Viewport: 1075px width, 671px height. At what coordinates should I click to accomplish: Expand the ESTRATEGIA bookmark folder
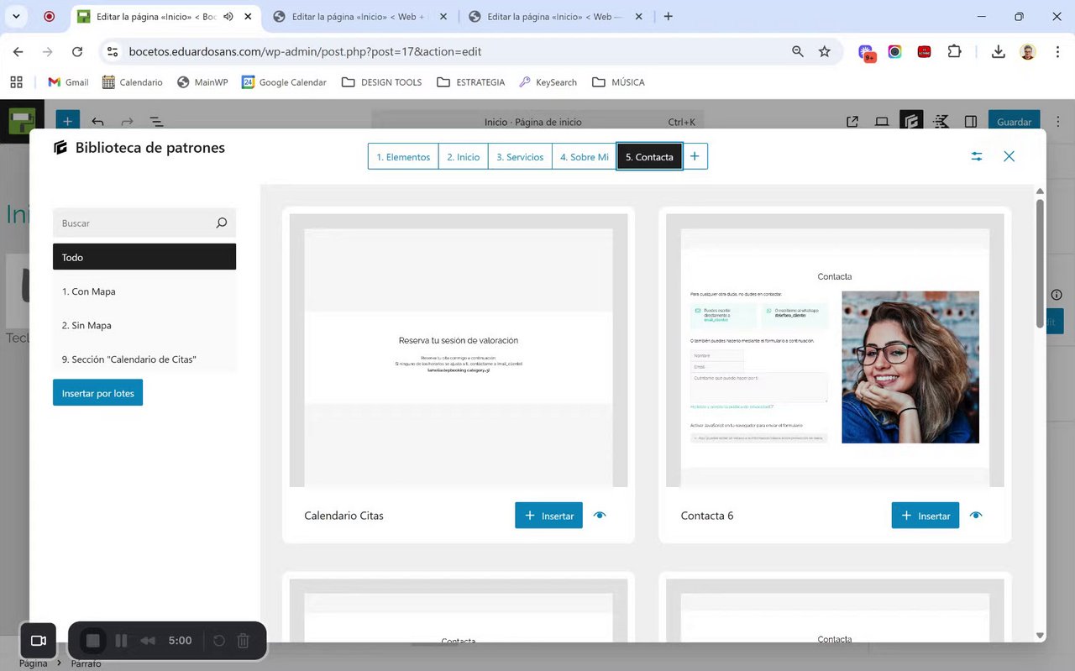(471, 82)
